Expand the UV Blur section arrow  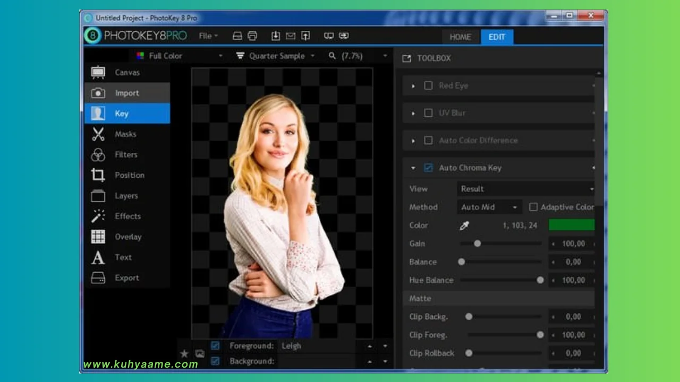coord(413,113)
